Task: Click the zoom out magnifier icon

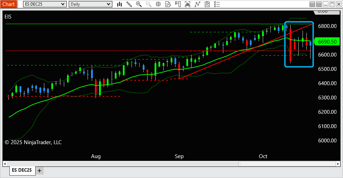Action: pos(149,4)
